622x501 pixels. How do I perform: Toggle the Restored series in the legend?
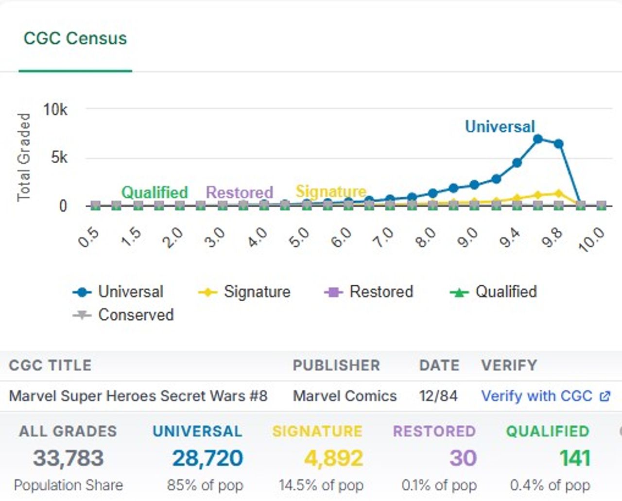pyautogui.click(x=368, y=292)
